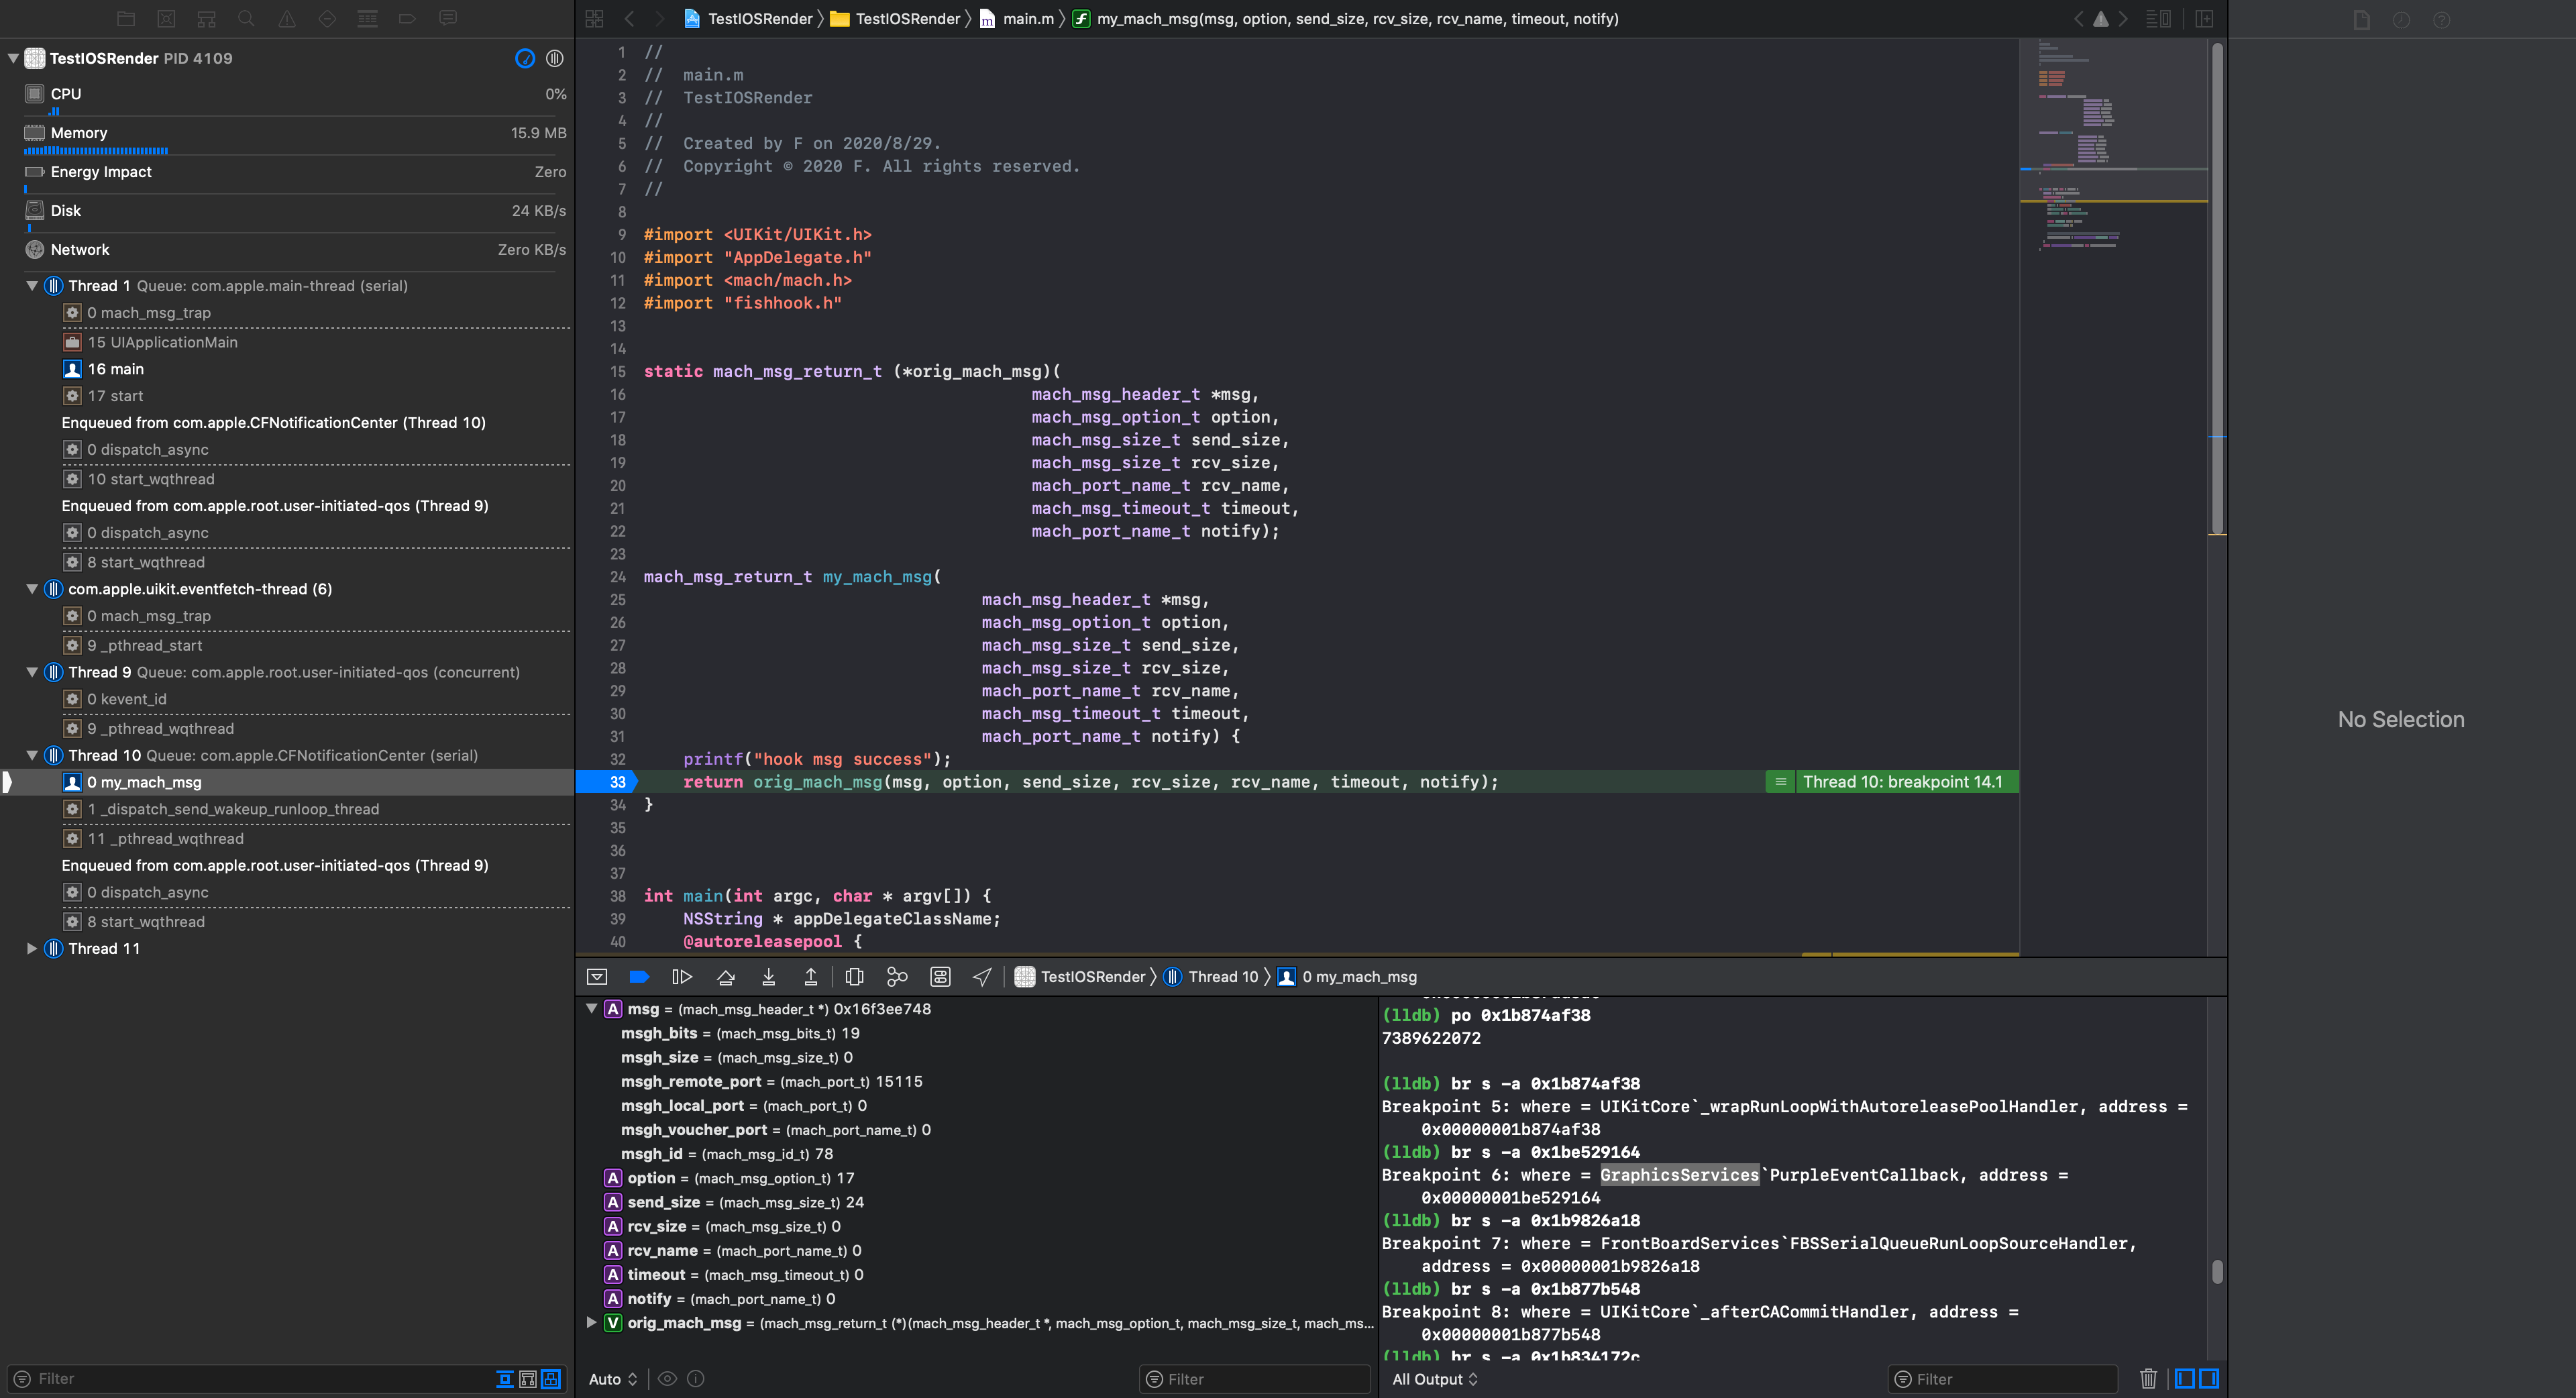The image size is (2576, 1398).
Task: Collapse the msg variable
Action: pos(591,1009)
